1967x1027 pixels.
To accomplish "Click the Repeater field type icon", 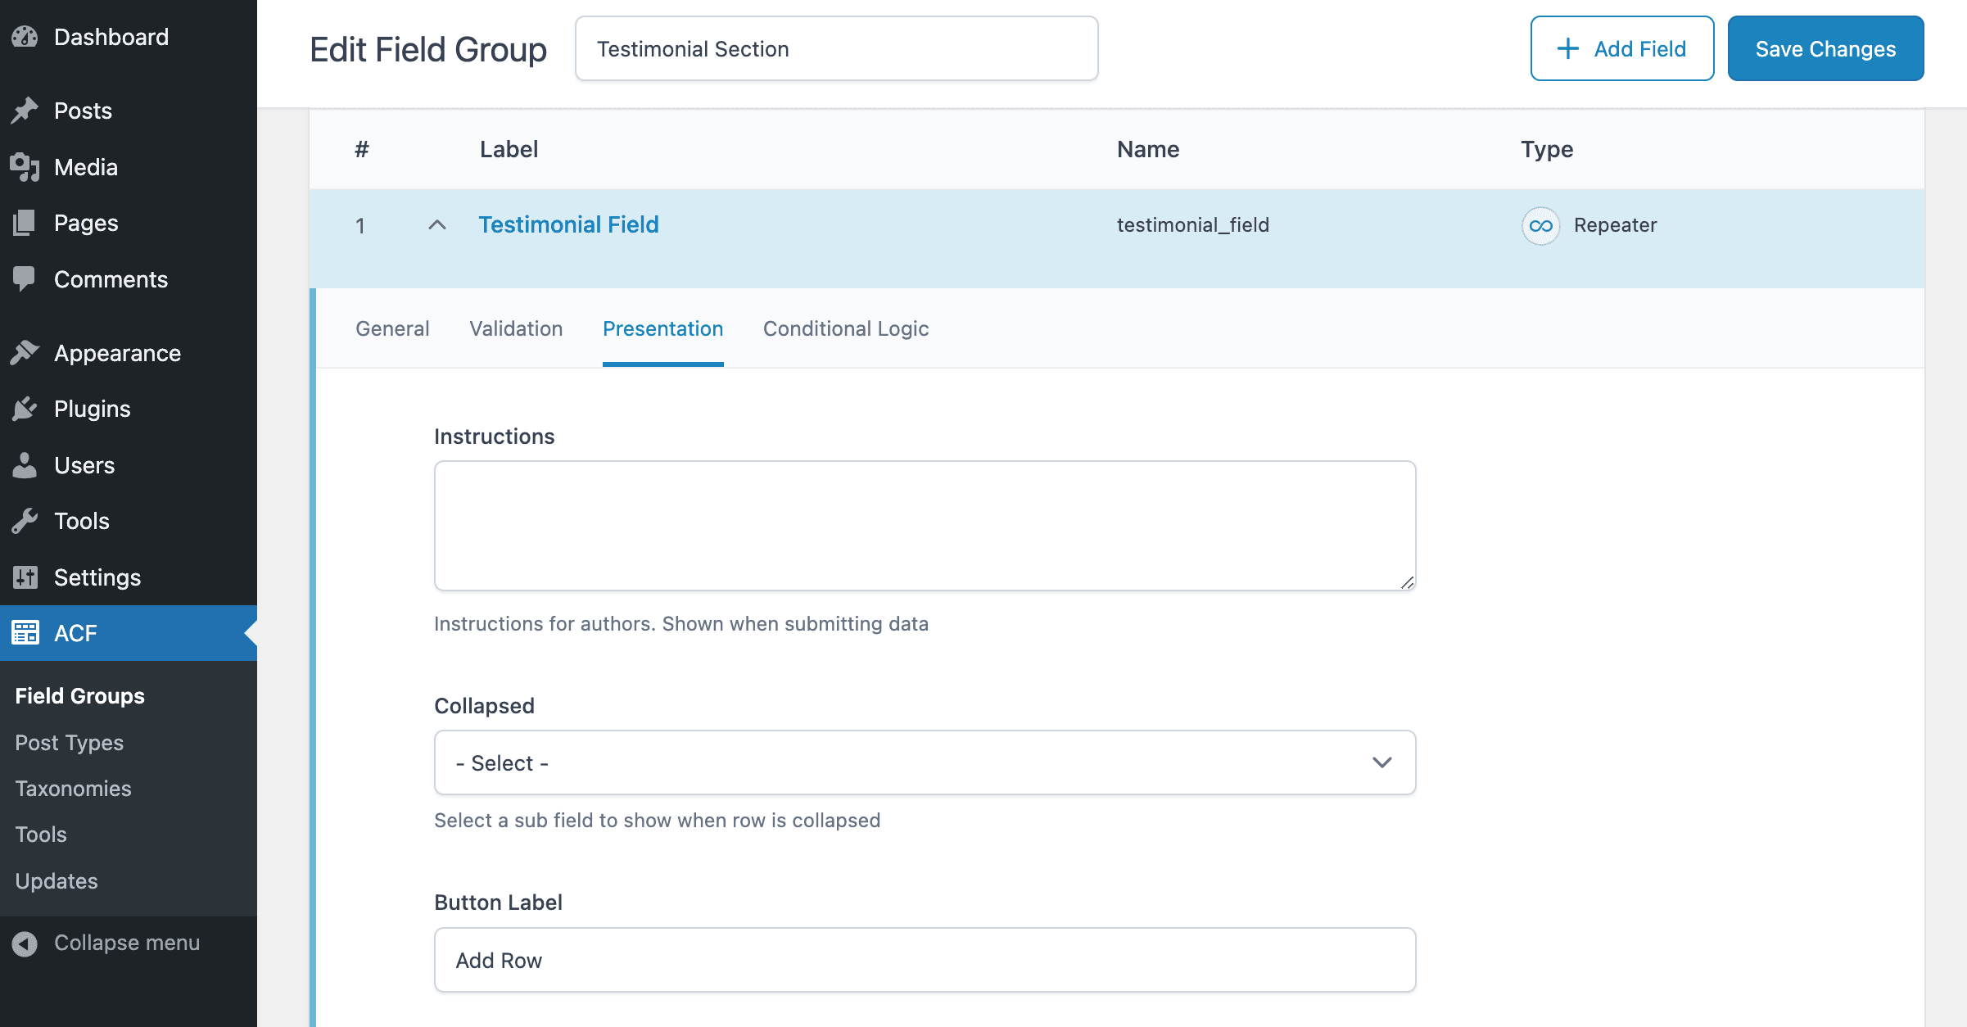I will point(1540,224).
